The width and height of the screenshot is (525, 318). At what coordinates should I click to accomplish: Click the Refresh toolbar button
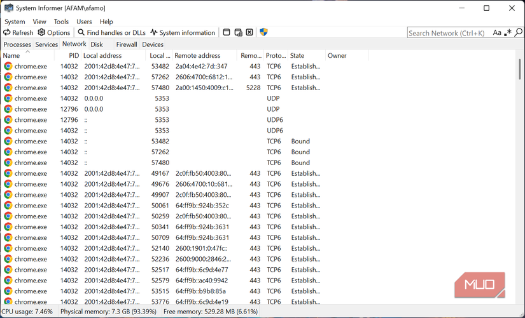(18, 32)
